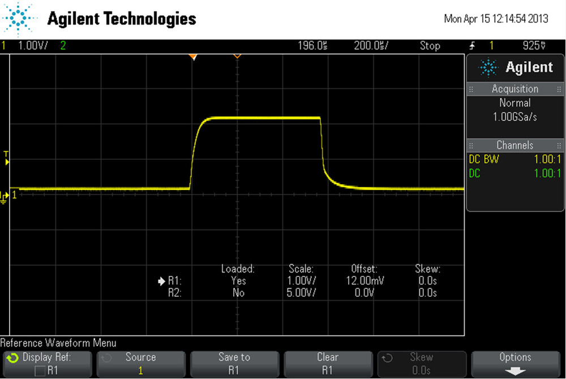Viewport: 566px width, 379px height.
Task: Click the 200.0 time per division readout
Action: [371, 45]
